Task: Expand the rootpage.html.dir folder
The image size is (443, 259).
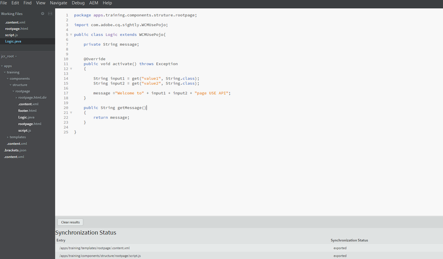Action: point(16,97)
